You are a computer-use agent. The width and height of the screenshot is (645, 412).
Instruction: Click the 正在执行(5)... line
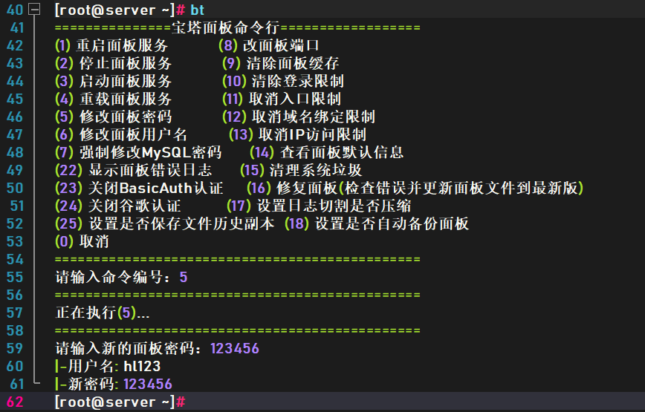[103, 313]
